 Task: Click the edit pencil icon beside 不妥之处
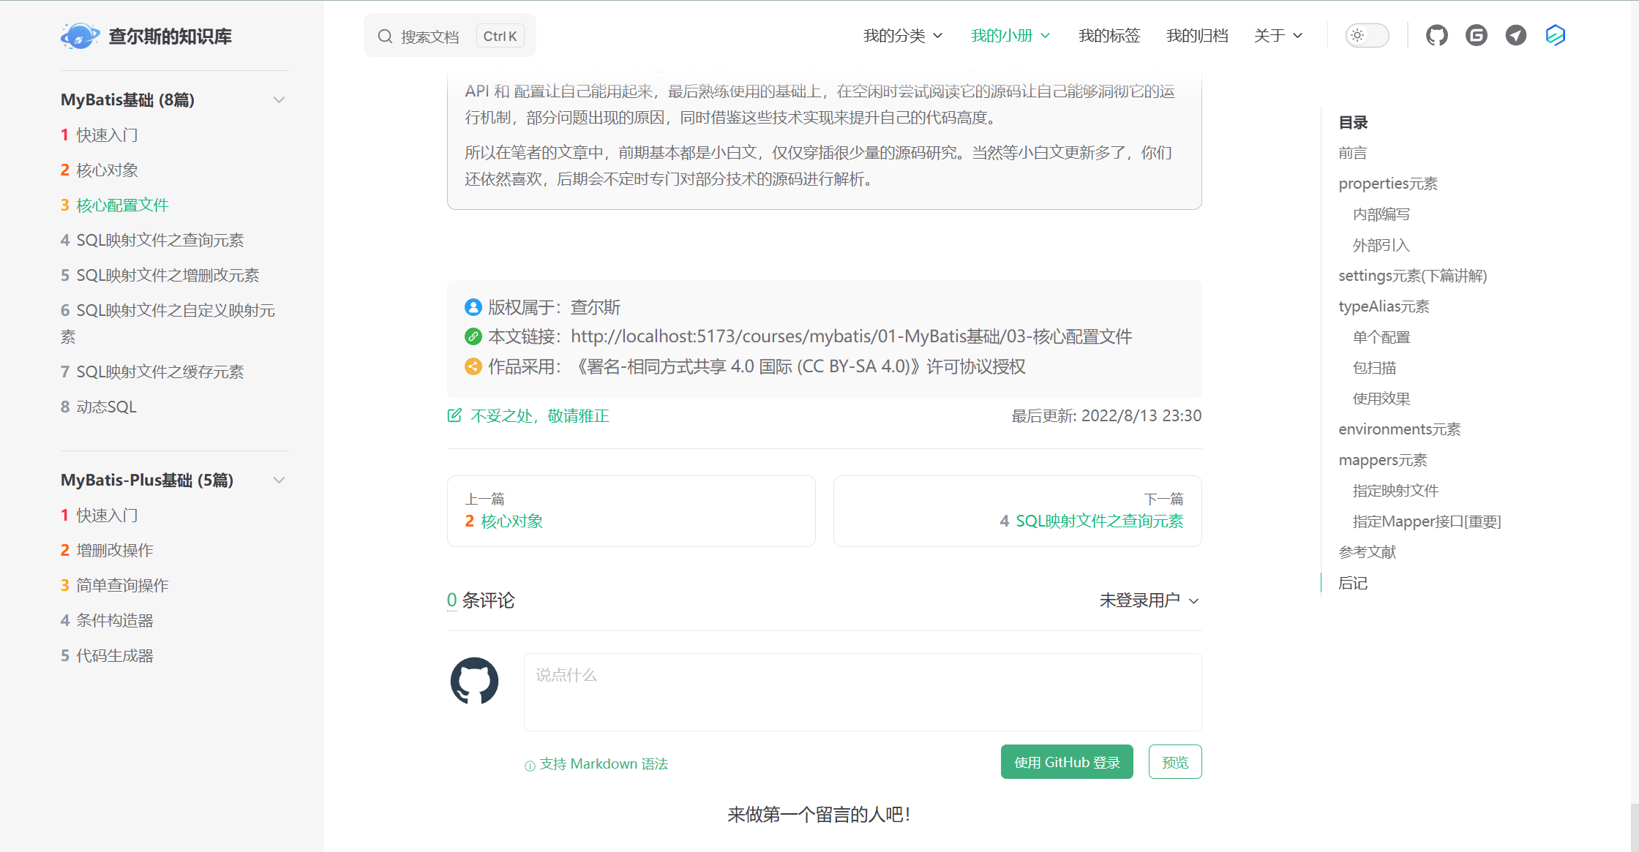454,415
